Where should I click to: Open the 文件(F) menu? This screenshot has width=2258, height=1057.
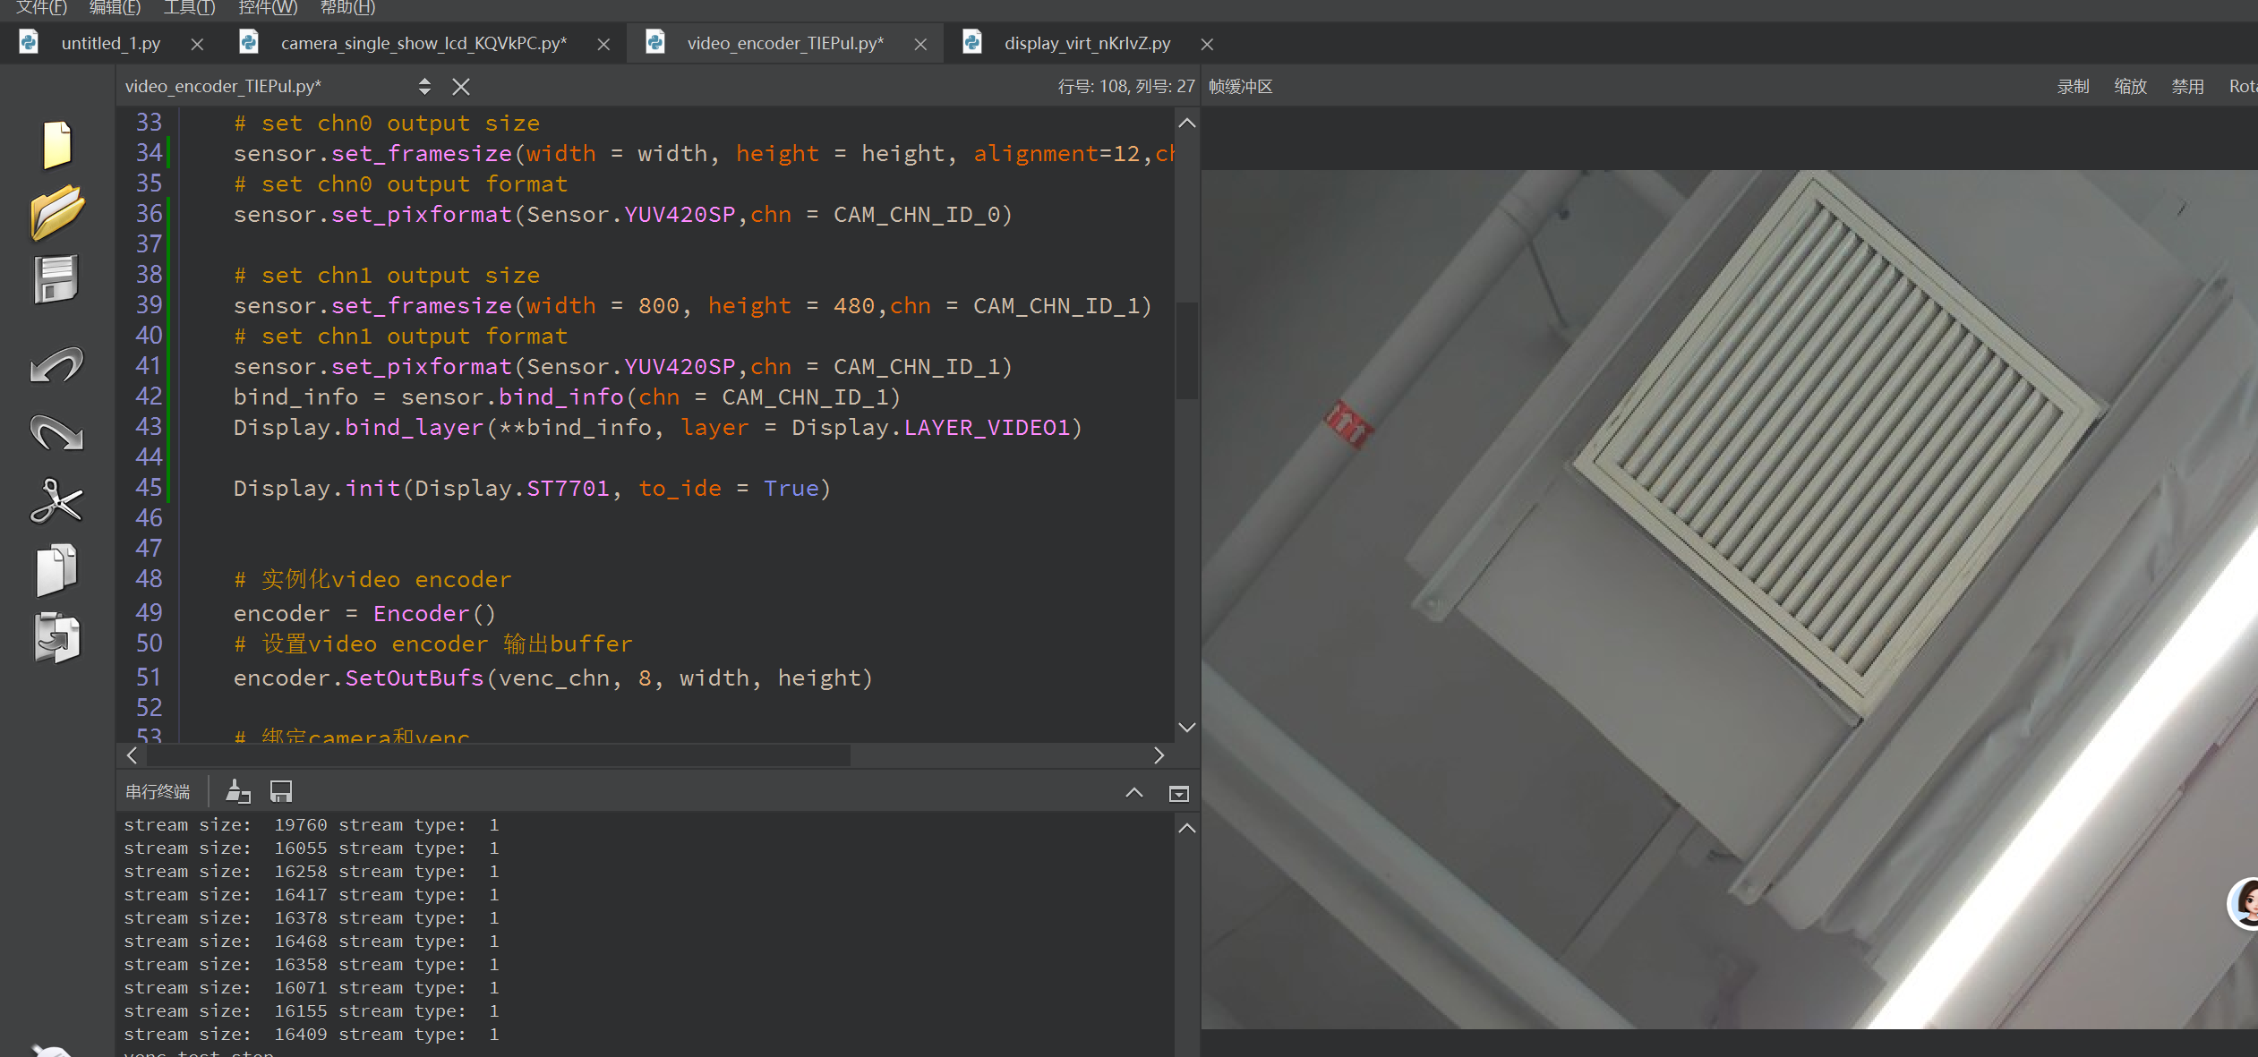tap(41, 7)
